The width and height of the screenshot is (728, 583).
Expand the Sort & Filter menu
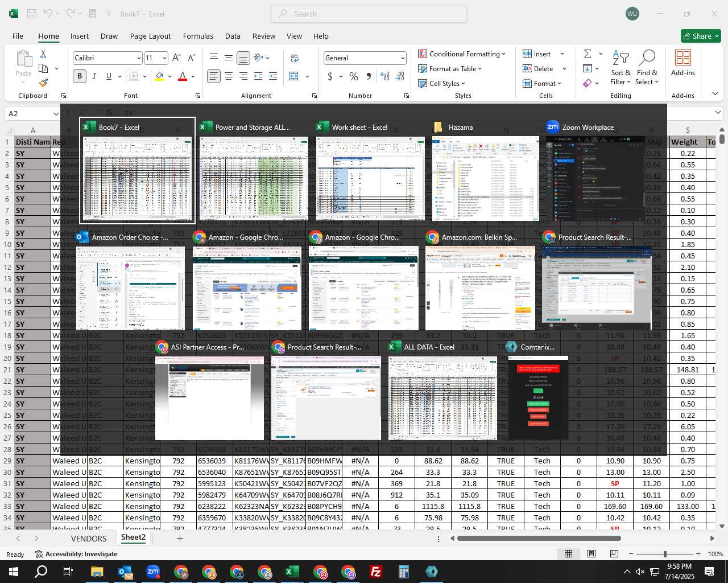pos(621,68)
